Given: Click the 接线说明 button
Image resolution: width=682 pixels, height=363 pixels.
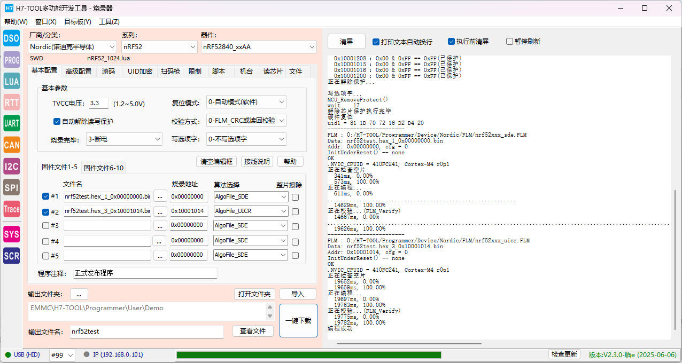Looking at the screenshot, I should [257, 162].
